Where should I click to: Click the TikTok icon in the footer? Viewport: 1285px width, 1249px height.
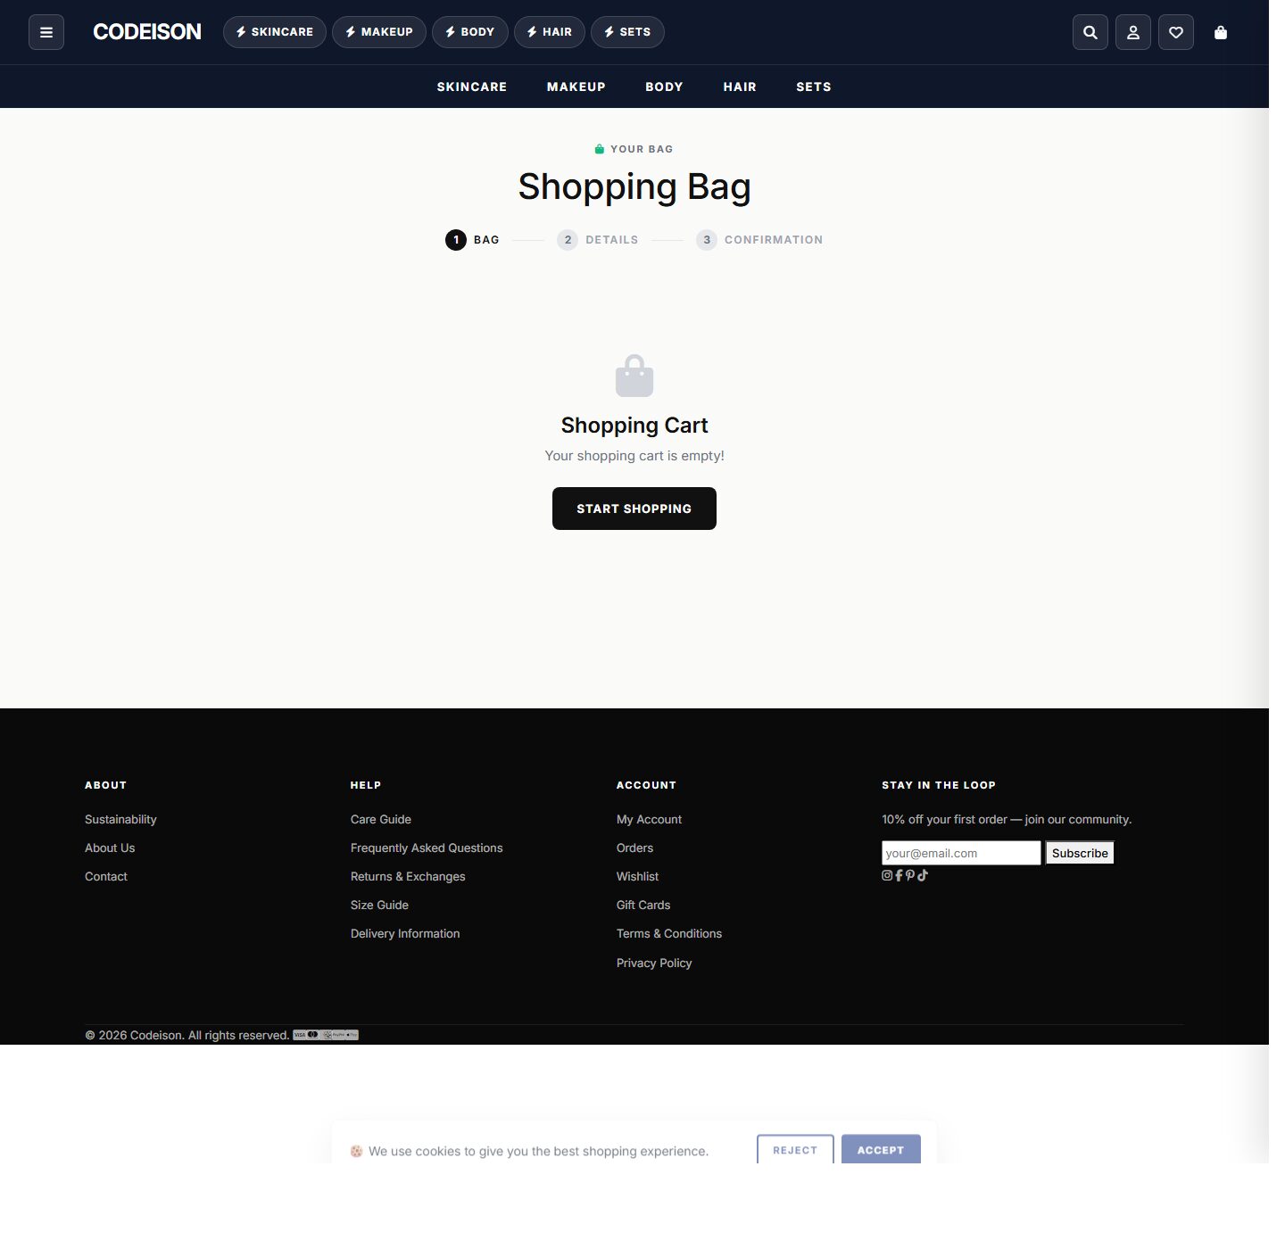point(923,875)
